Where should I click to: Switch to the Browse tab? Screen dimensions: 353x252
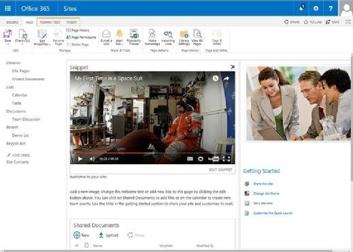(x=12, y=22)
